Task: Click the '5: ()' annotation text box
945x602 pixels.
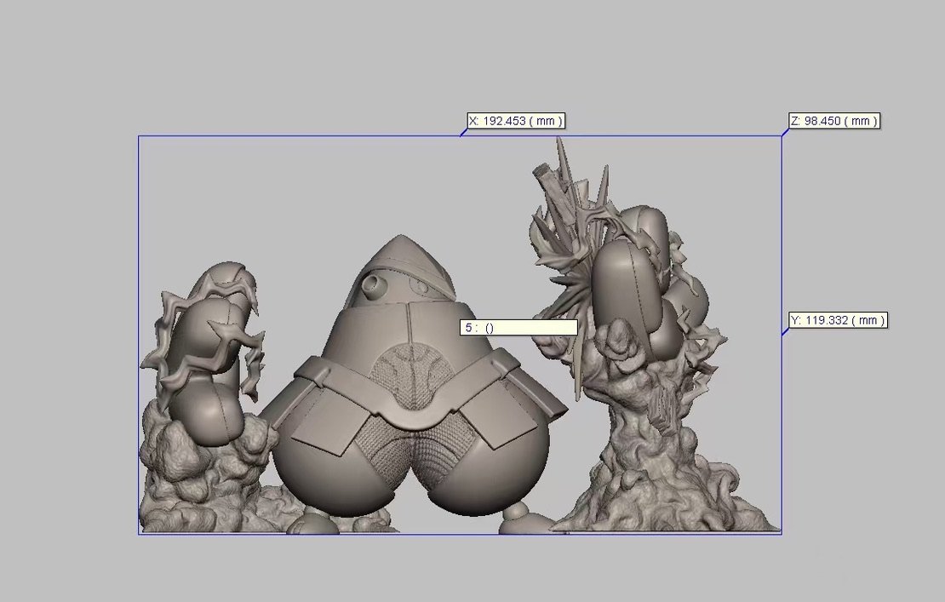Action: (518, 327)
